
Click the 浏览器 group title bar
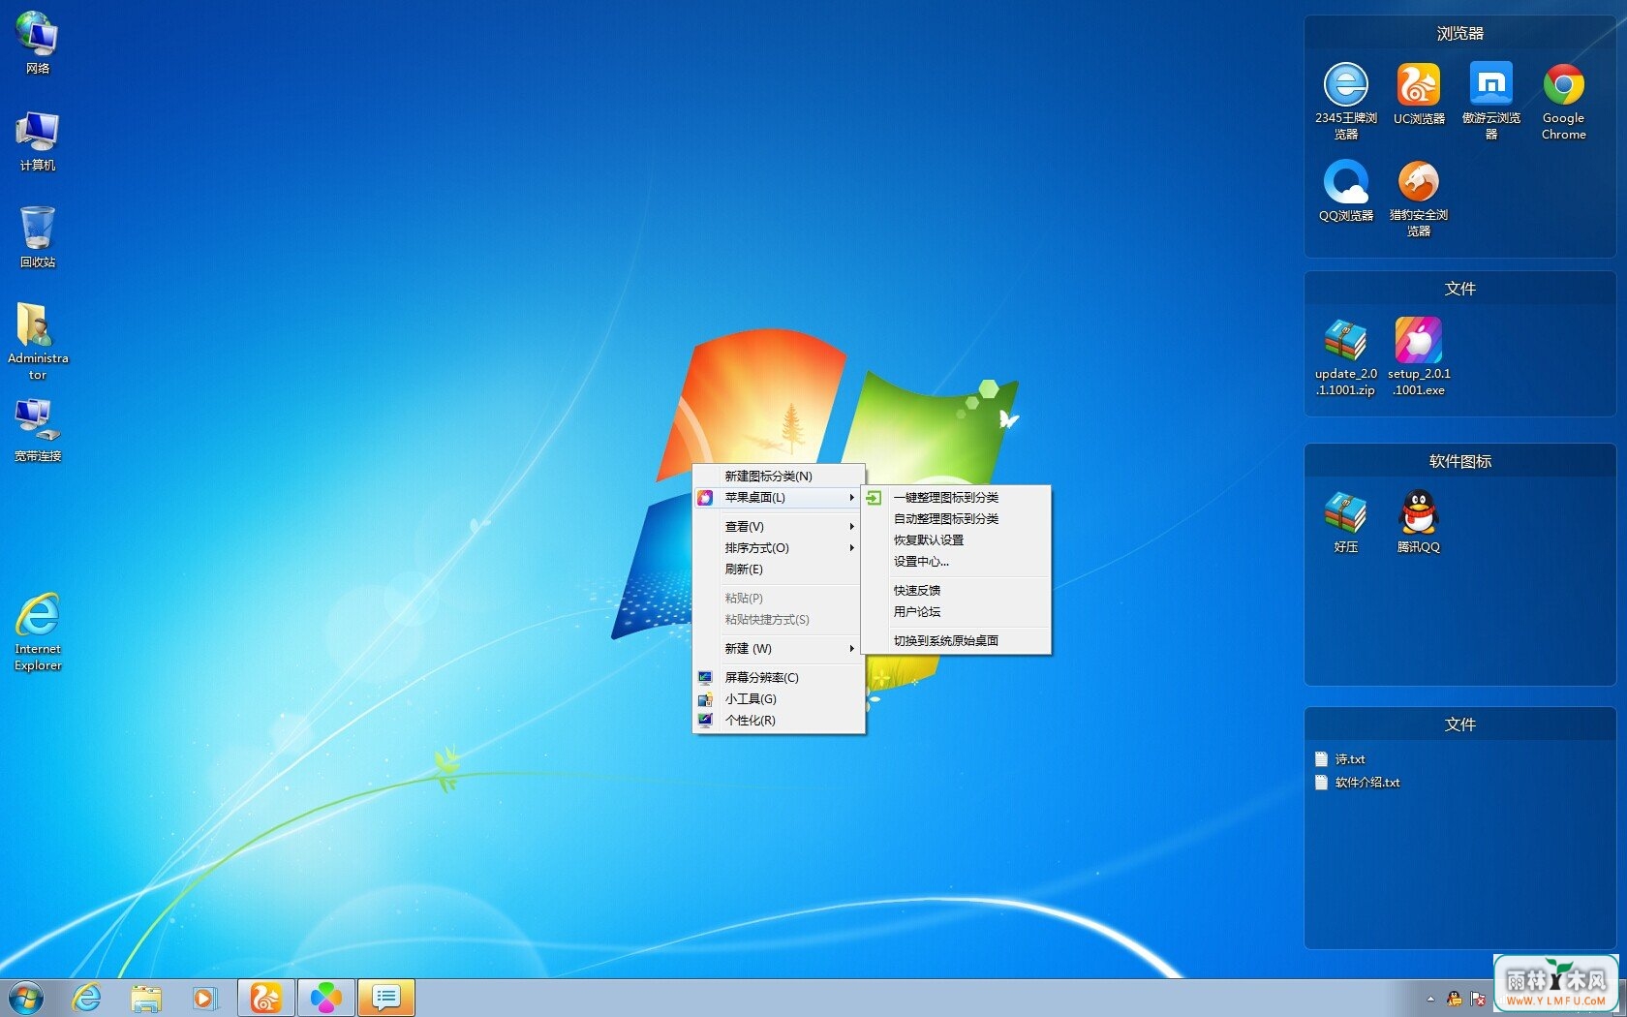tap(1459, 33)
